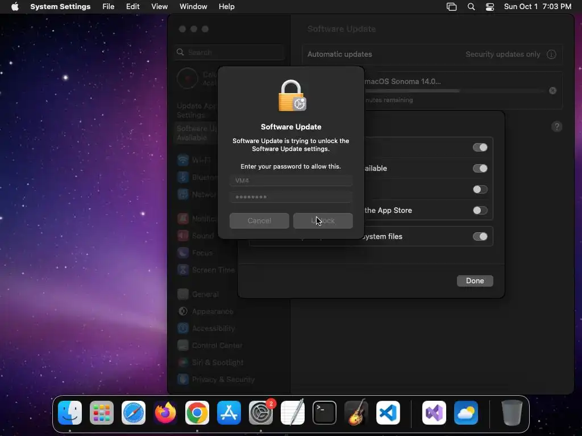Open Sound icon in the settings sidebar
This screenshot has width=582, height=436.
(182, 236)
